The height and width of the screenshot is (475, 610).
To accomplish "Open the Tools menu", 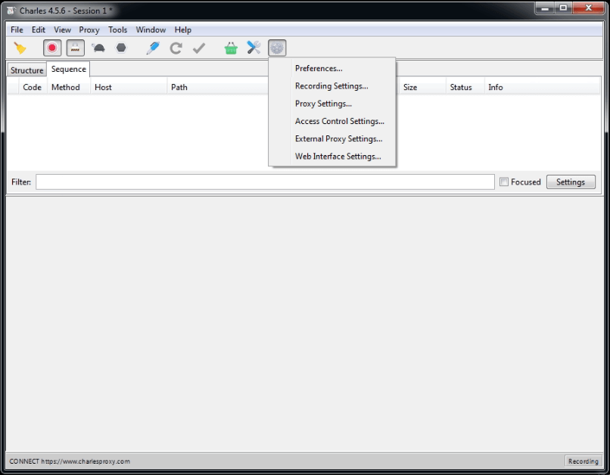I will pyautogui.click(x=117, y=30).
